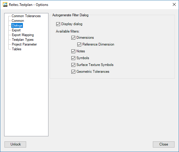Toggle the Dimensions filter checkbox

coord(73,38)
